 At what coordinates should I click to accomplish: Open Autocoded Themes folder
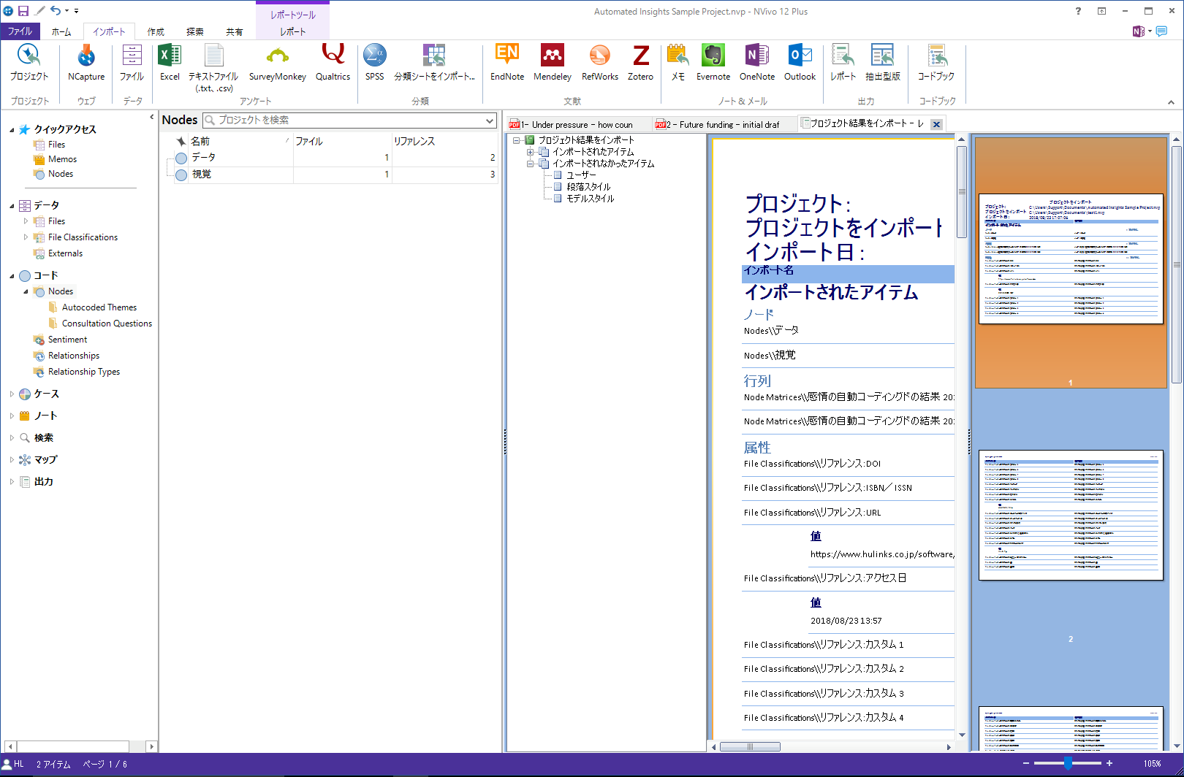click(99, 307)
